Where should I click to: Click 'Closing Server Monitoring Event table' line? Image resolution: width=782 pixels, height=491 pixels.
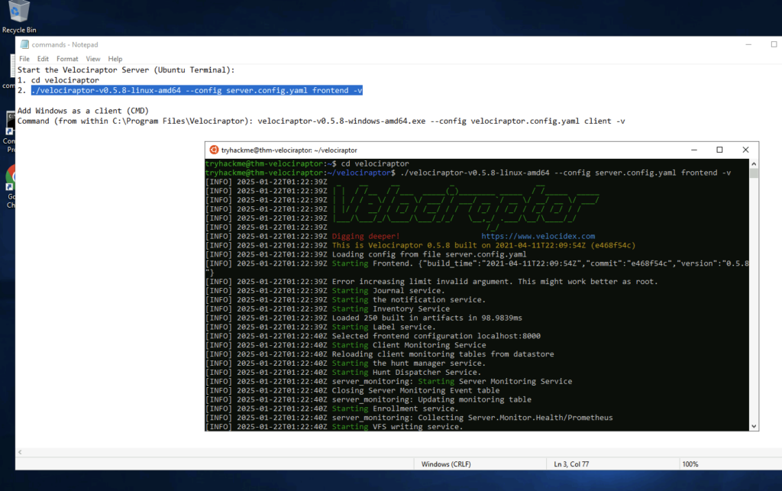click(352, 390)
